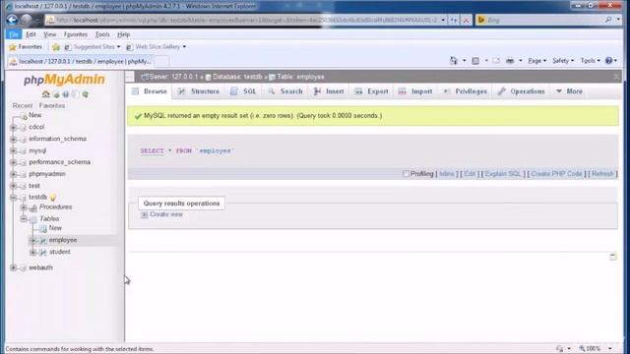Click New under Tables
Image resolution: width=630 pixels, height=354 pixels.
pos(55,228)
